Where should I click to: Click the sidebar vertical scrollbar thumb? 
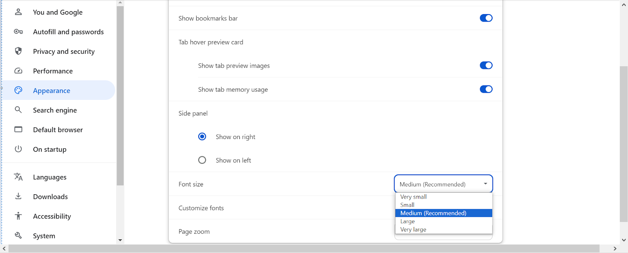120,96
